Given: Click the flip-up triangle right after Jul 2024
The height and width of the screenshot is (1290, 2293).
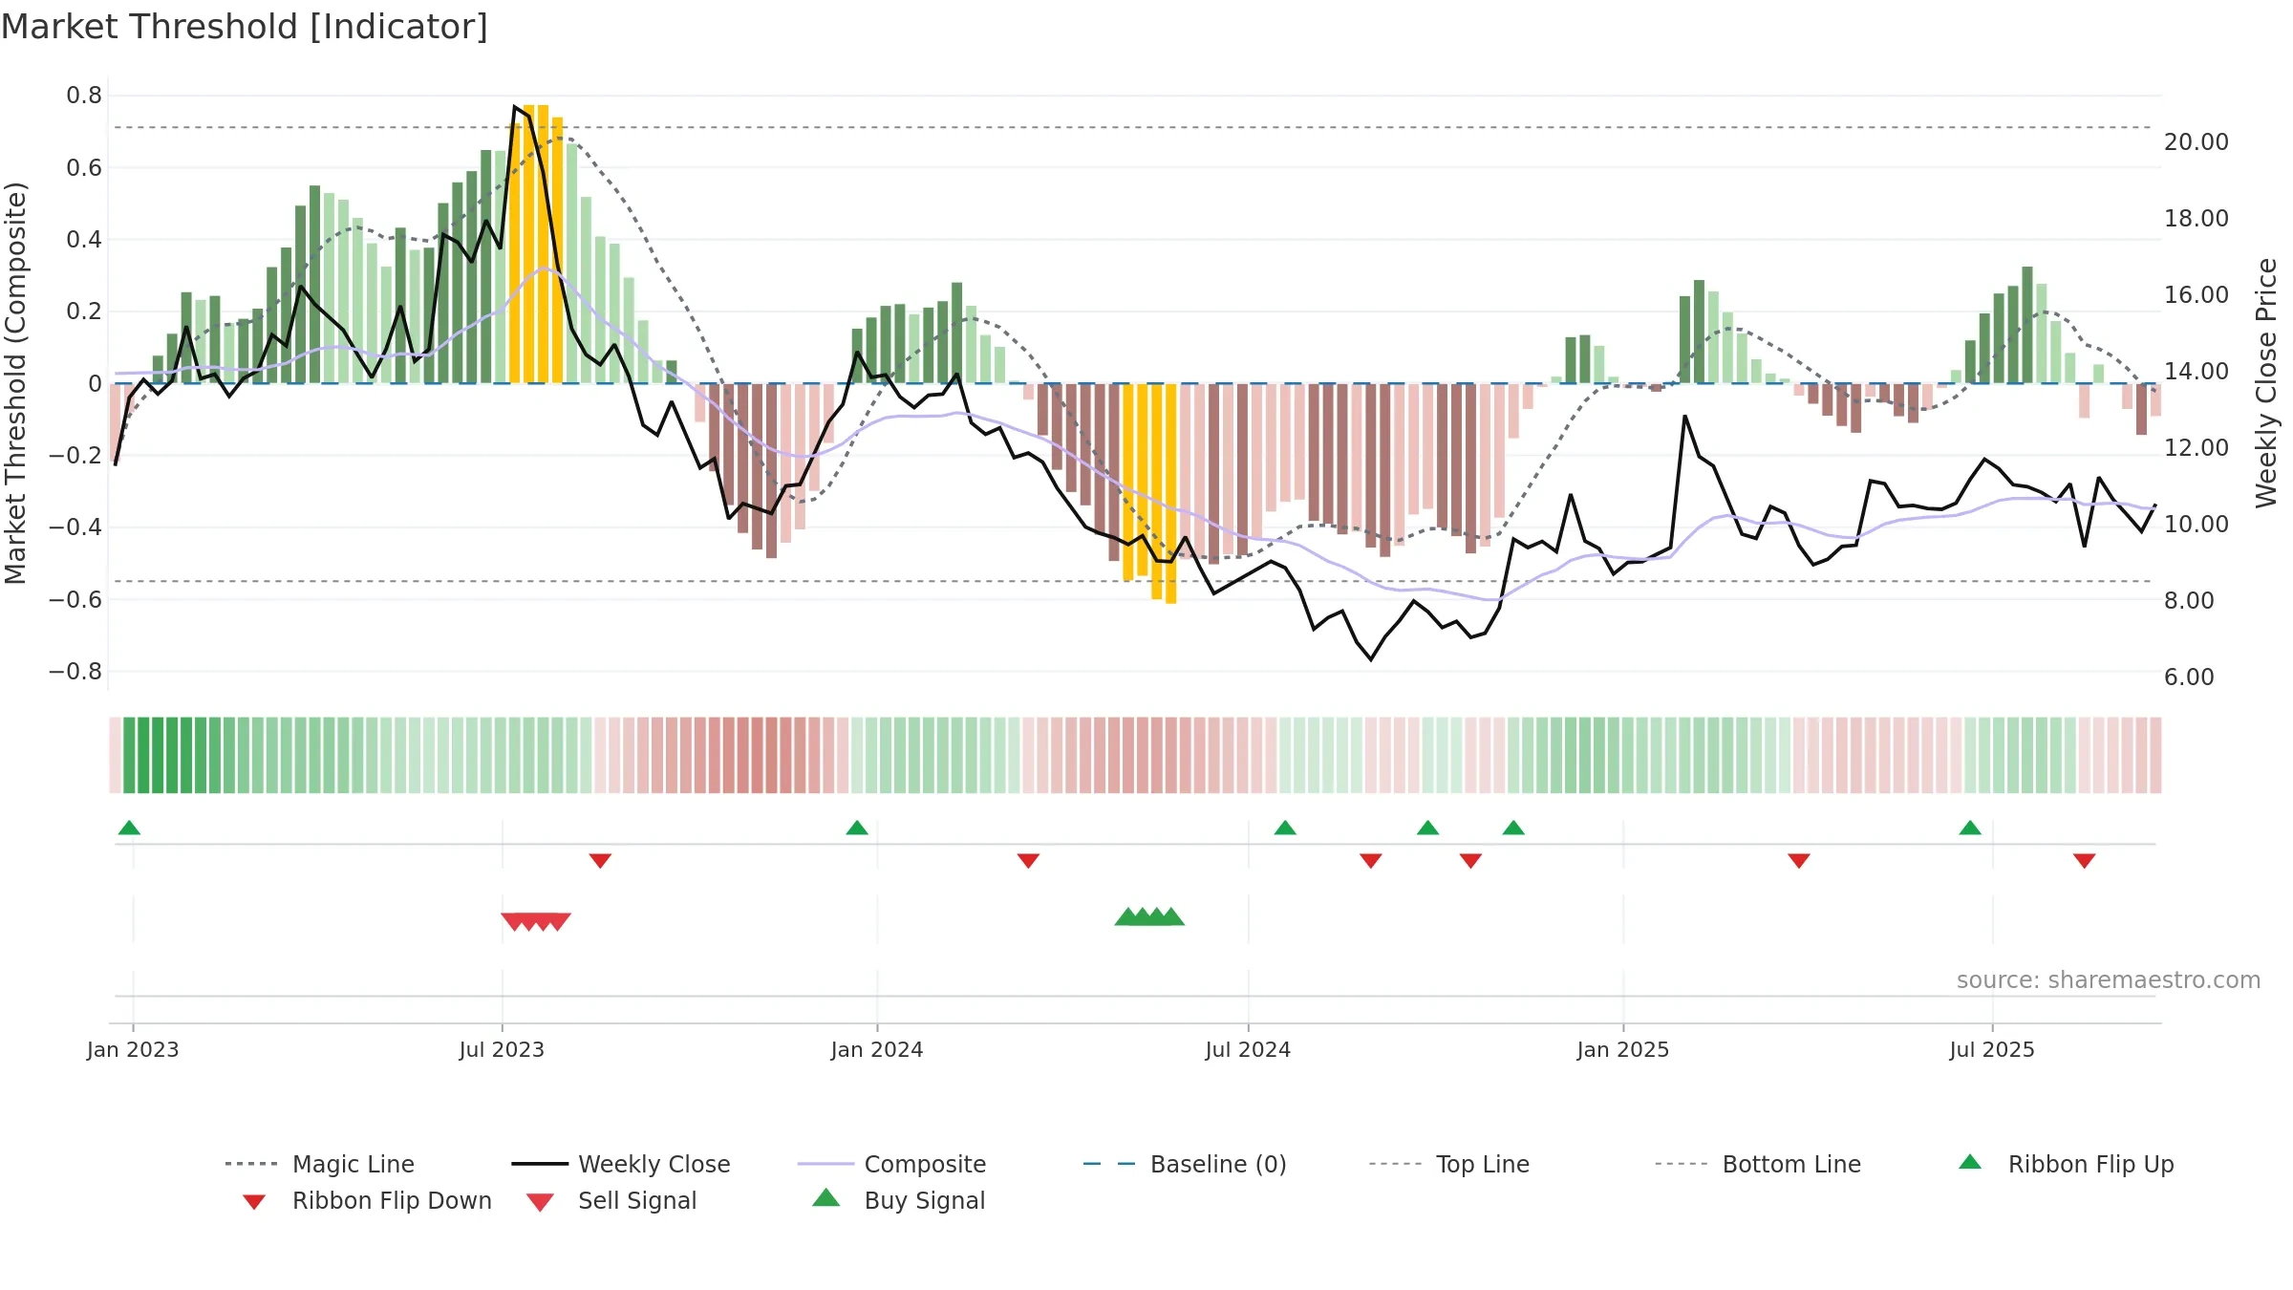Looking at the screenshot, I should 1285,828.
